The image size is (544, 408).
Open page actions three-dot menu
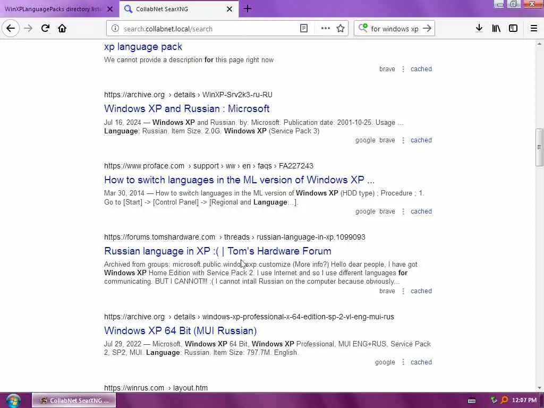[x=326, y=29]
